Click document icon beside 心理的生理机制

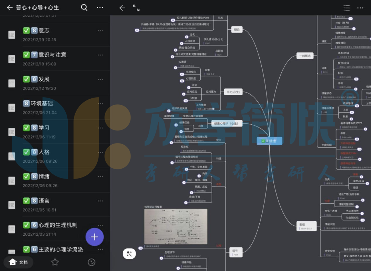(12, 229)
